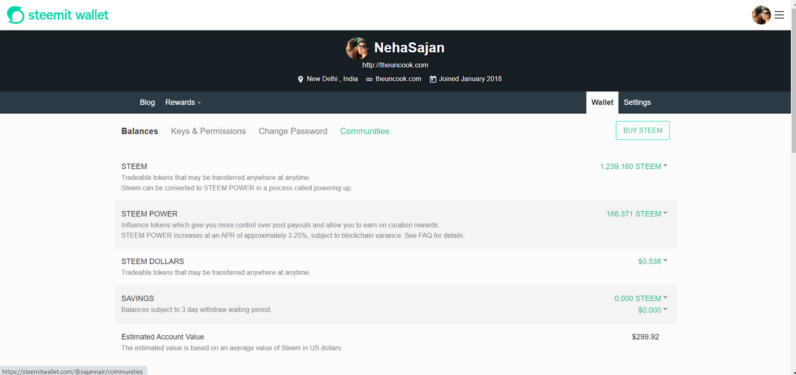Open the http://theuncook.com URL under the name
The image size is (796, 375).
point(396,65)
